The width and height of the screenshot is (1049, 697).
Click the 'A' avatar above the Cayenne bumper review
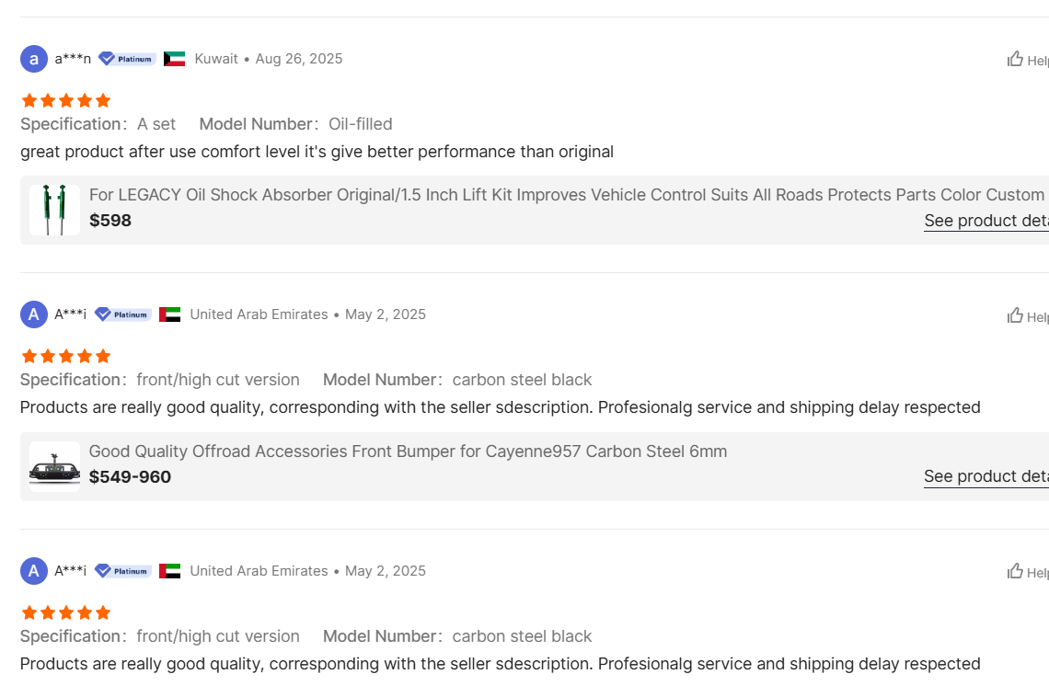click(x=34, y=314)
